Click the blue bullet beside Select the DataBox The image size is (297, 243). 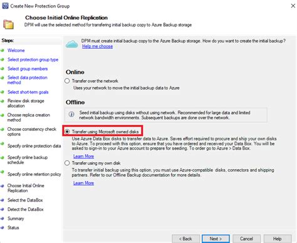point(3,200)
